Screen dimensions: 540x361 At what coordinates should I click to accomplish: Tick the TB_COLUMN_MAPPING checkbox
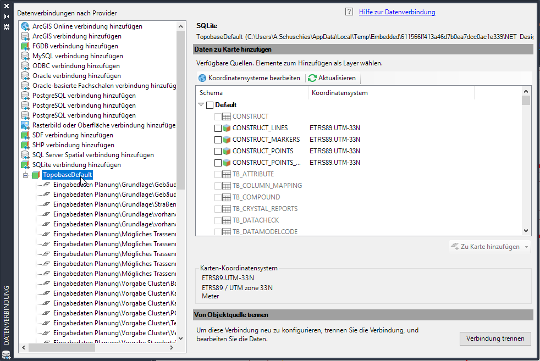(x=218, y=186)
